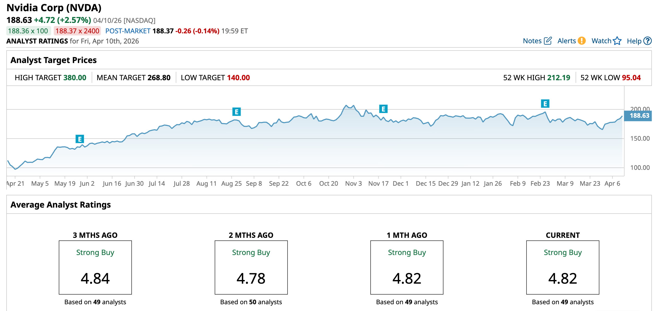Click the Nvidia Corp (NVDA) heading

click(x=54, y=8)
